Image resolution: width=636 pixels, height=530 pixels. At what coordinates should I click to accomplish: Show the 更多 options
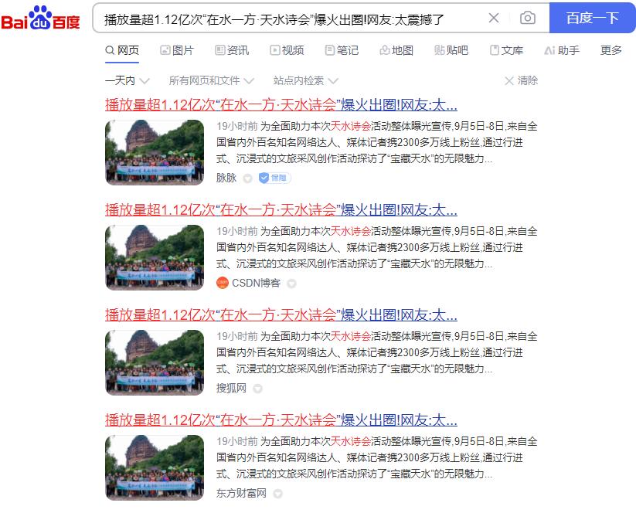(610, 50)
